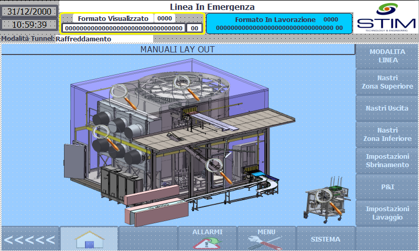Viewport: 419px width, 251px height.
Task: Go back with the <<<<<< button
Action: pyautogui.click(x=30, y=238)
